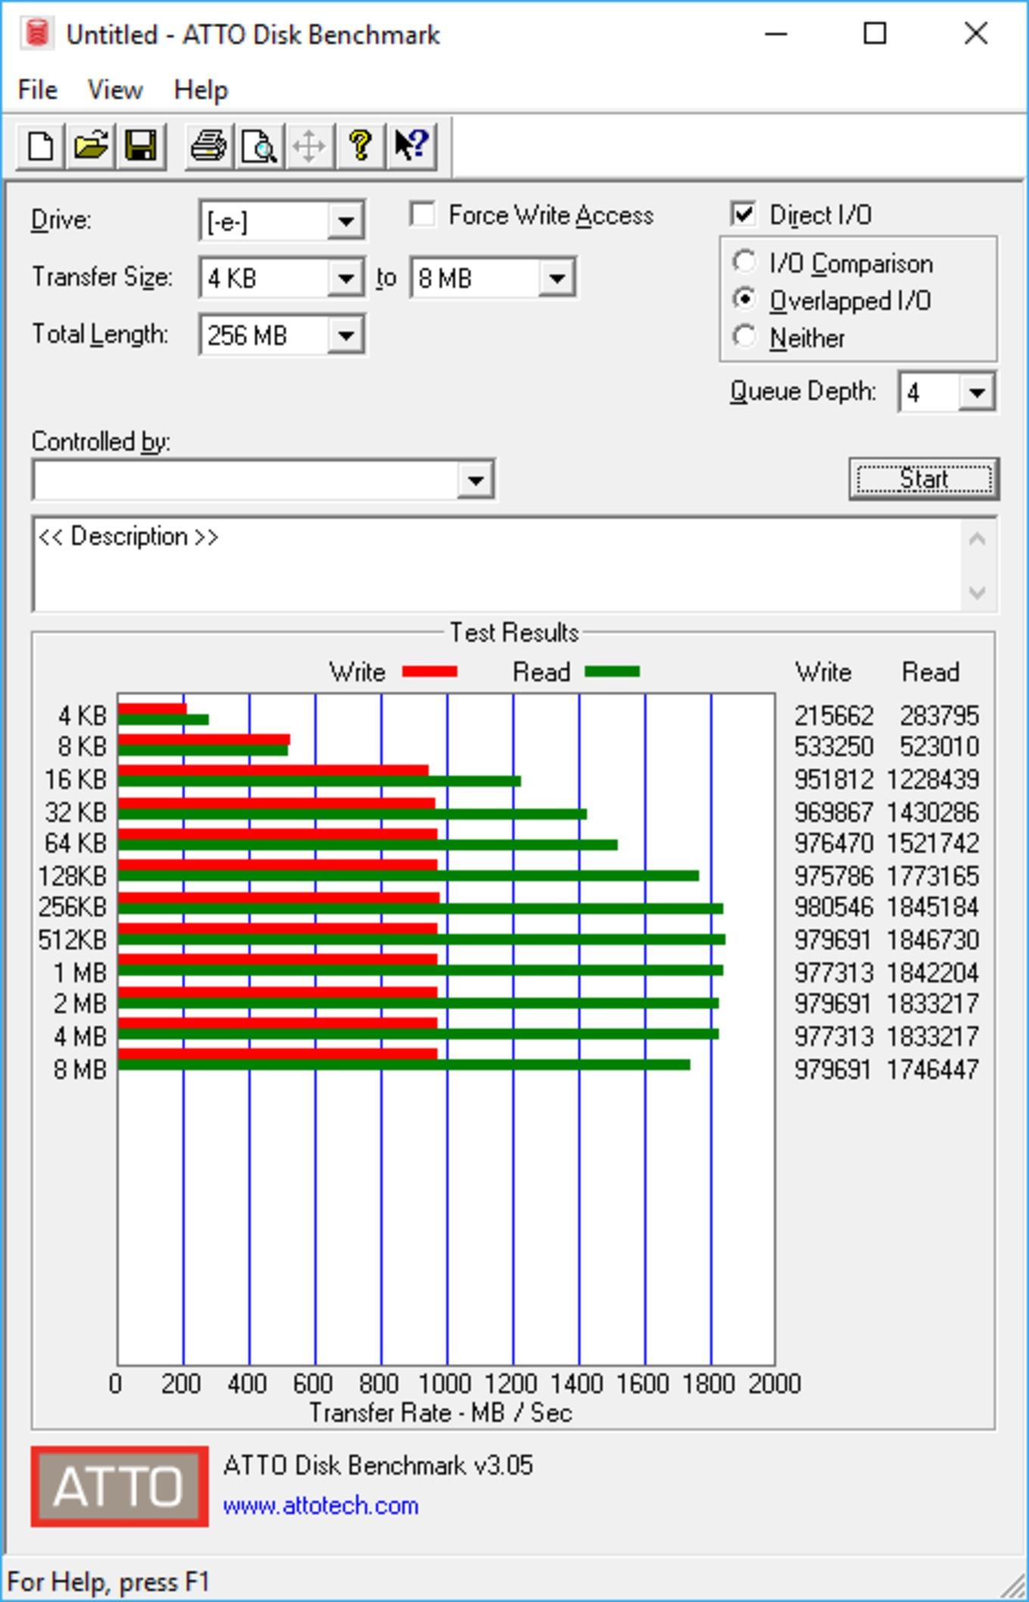Click the 4 KB row label
This screenshot has height=1602, width=1029.
[x=82, y=716]
